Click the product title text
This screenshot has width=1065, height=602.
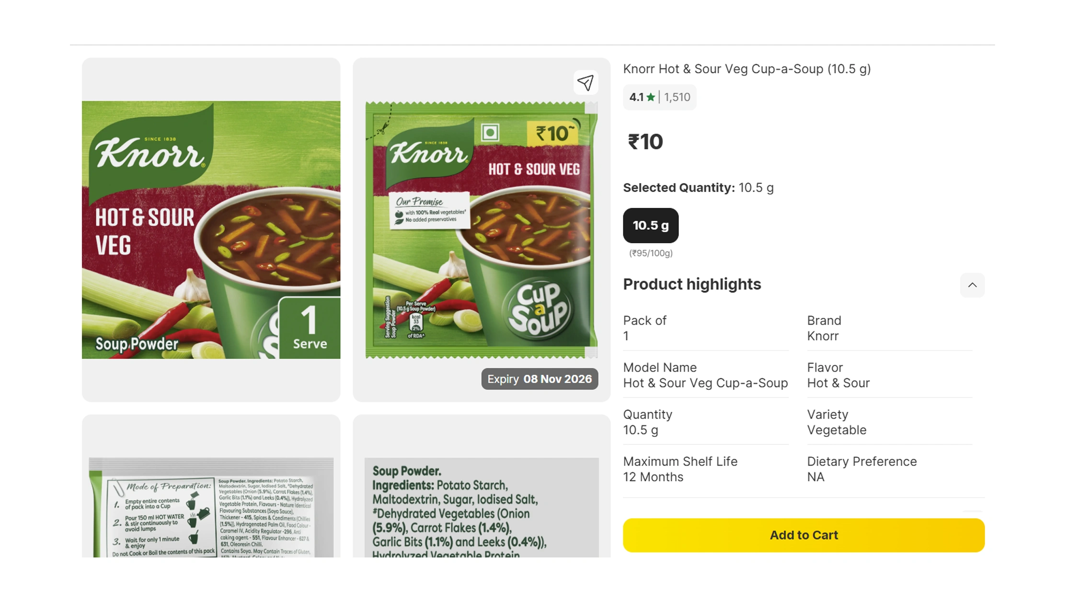pyautogui.click(x=746, y=69)
